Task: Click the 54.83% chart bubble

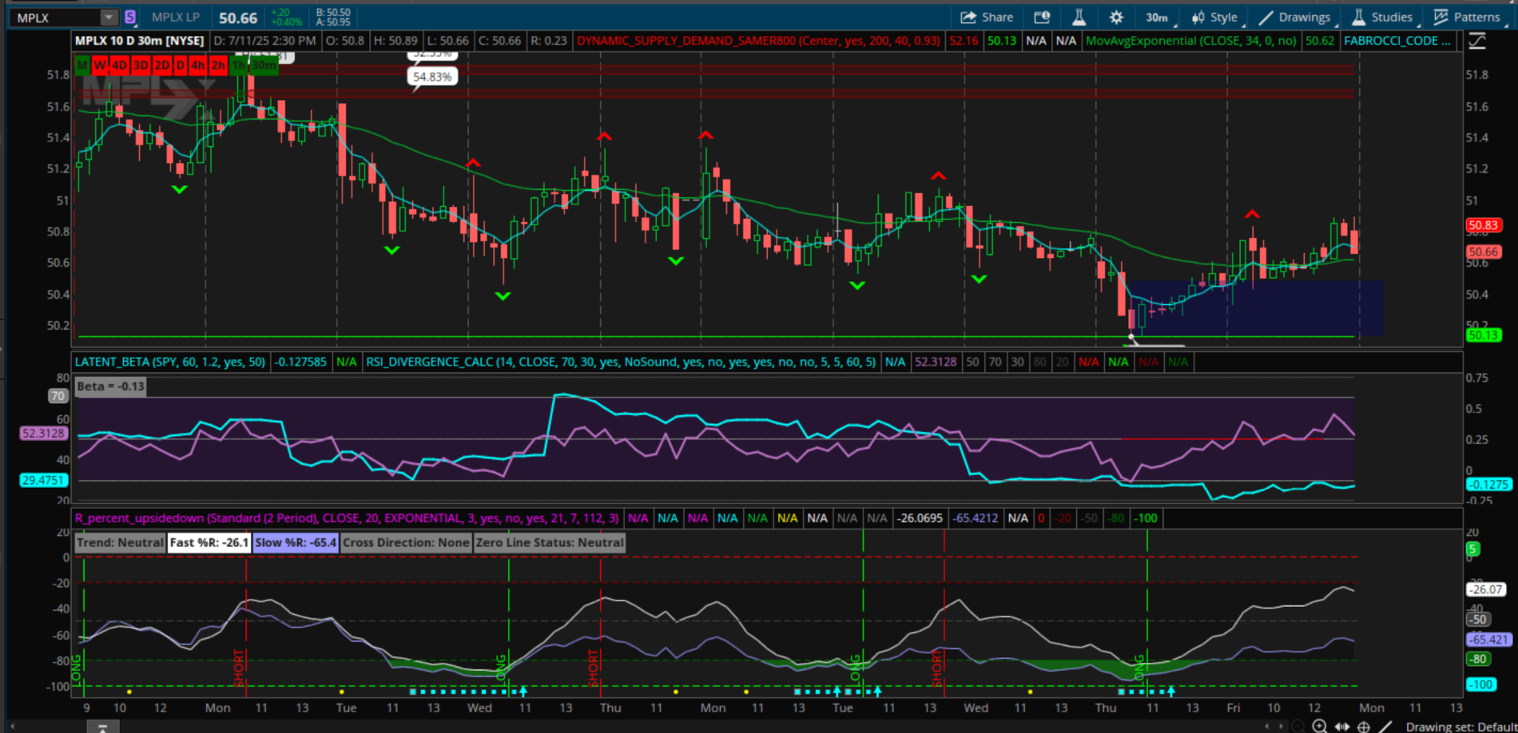Action: click(x=432, y=77)
